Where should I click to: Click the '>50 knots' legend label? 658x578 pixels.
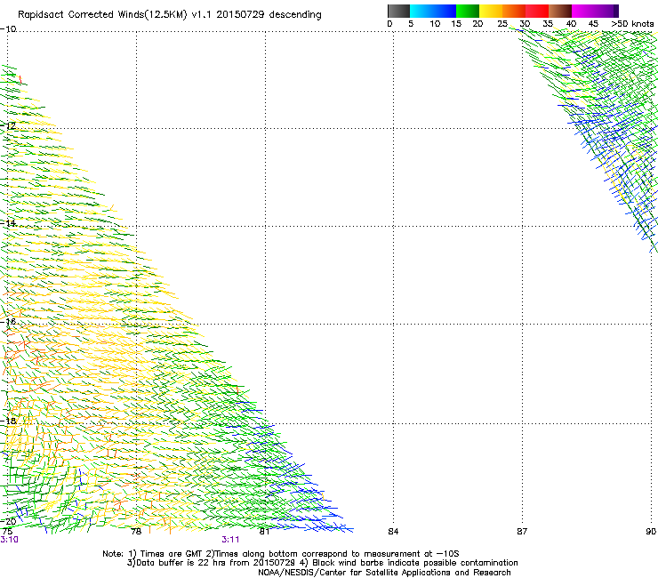tap(632, 24)
